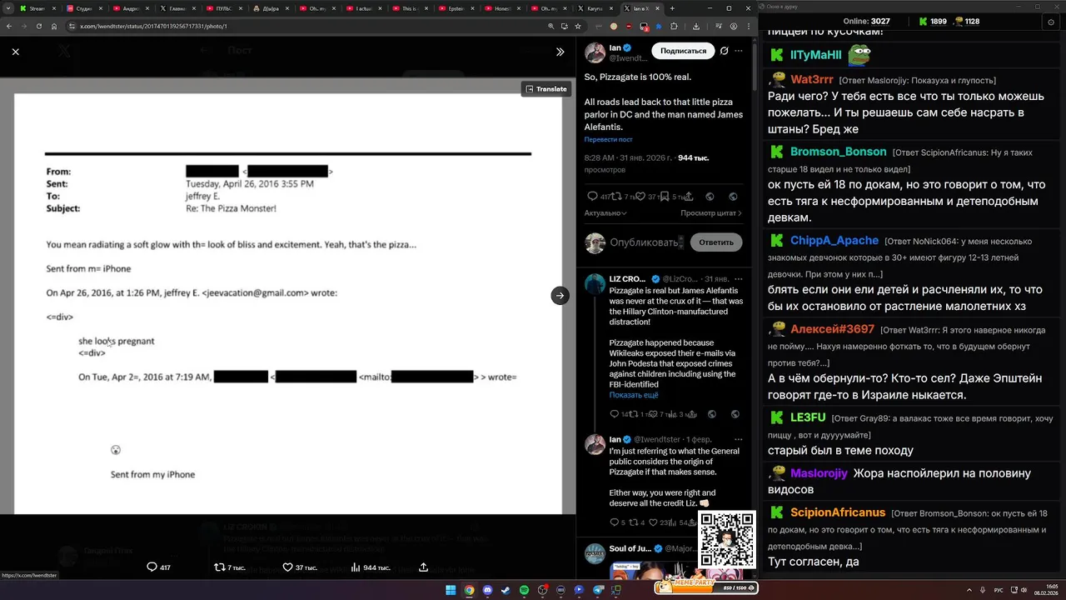Close the photo viewer with the X
Screen dimensions: 1066x600
click(15, 52)
